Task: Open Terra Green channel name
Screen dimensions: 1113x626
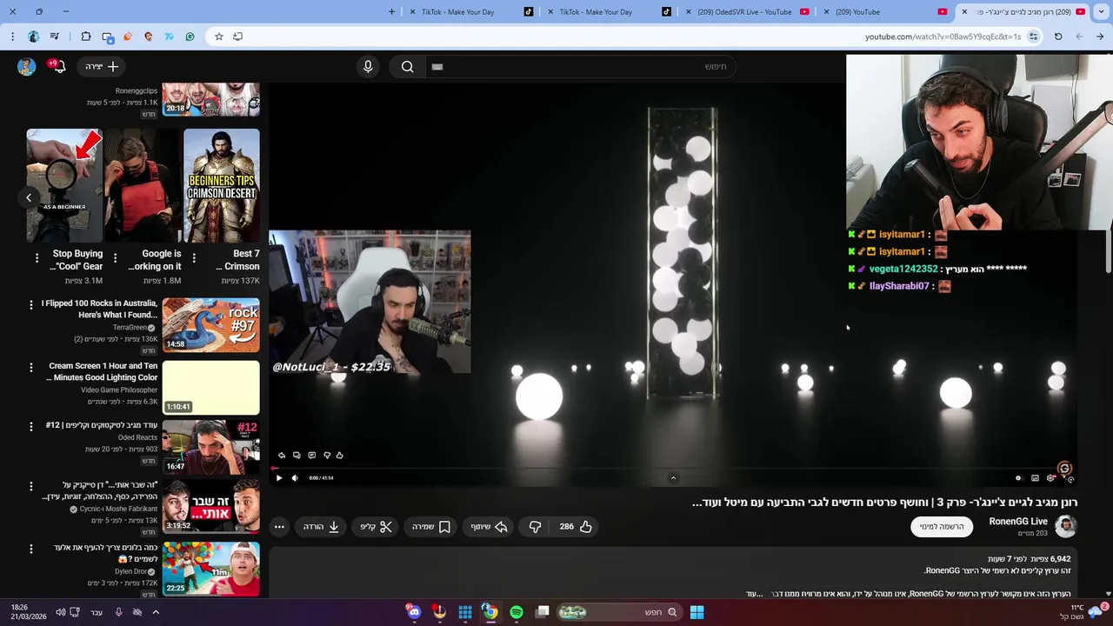Action: tap(130, 328)
